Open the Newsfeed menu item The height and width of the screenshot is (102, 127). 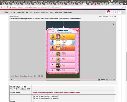[x=21, y=12]
